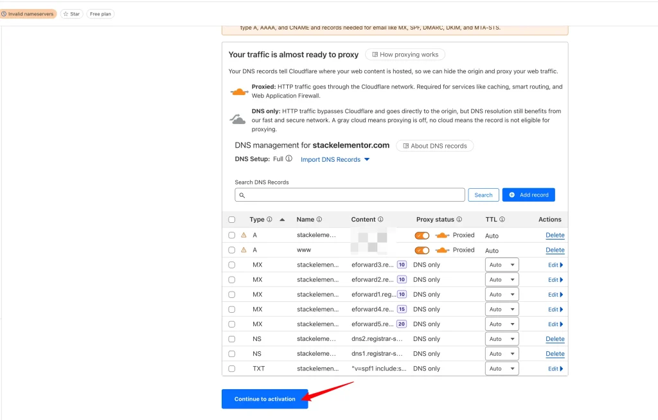Click the info icon next to Content header
This screenshot has width=658, height=420.
380,220
